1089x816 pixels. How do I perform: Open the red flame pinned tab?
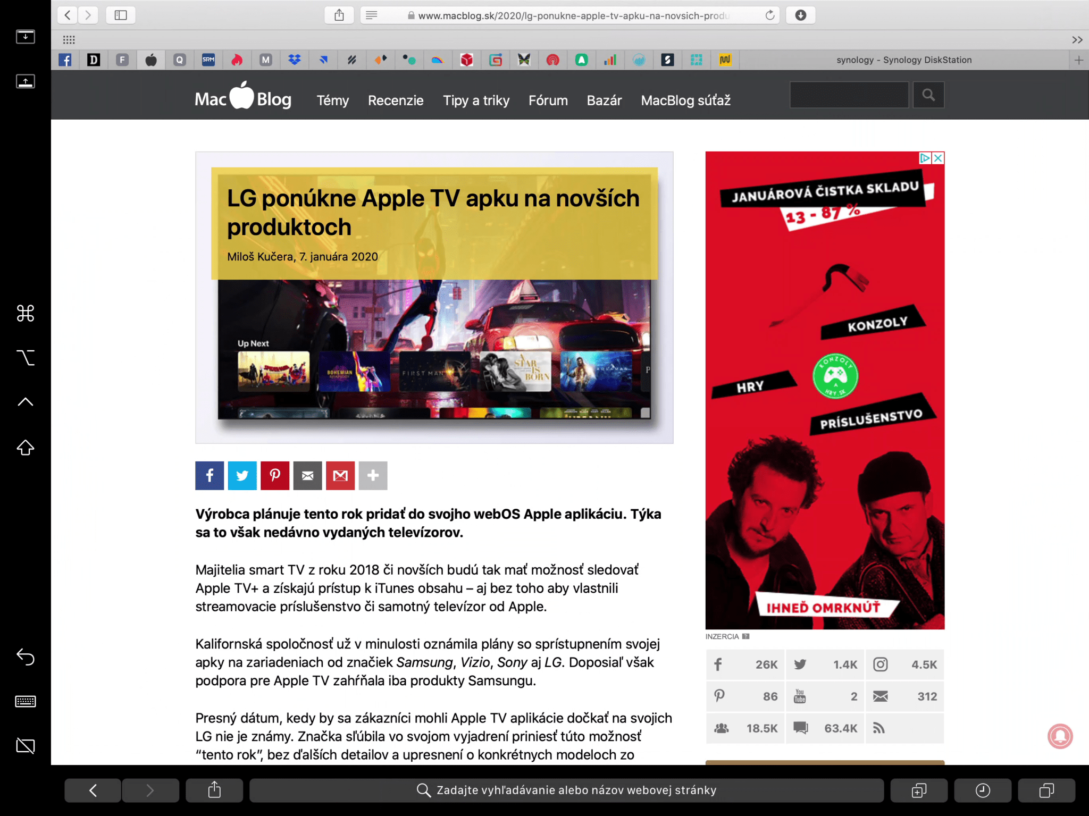[x=237, y=60]
